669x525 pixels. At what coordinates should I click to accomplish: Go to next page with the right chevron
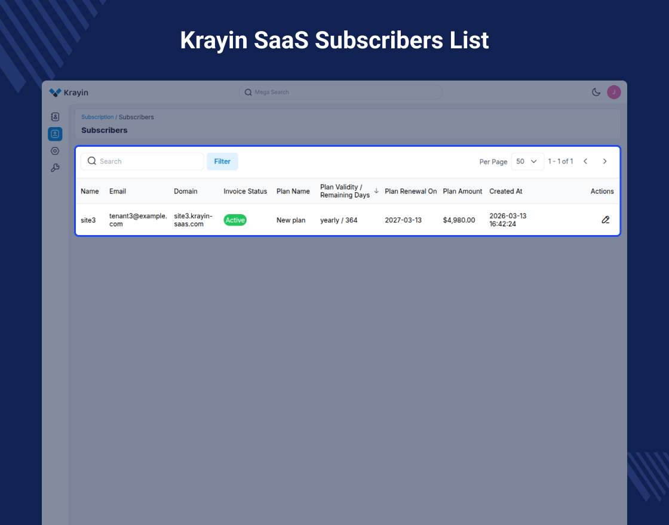click(604, 161)
